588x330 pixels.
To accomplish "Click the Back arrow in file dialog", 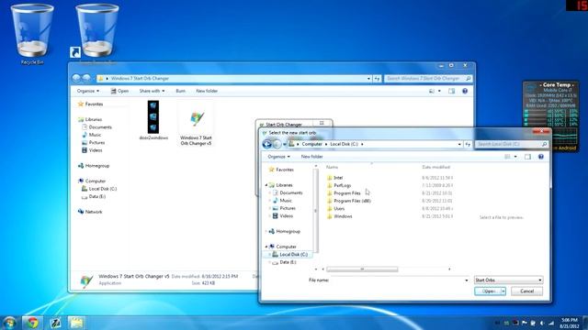I will click(267, 144).
